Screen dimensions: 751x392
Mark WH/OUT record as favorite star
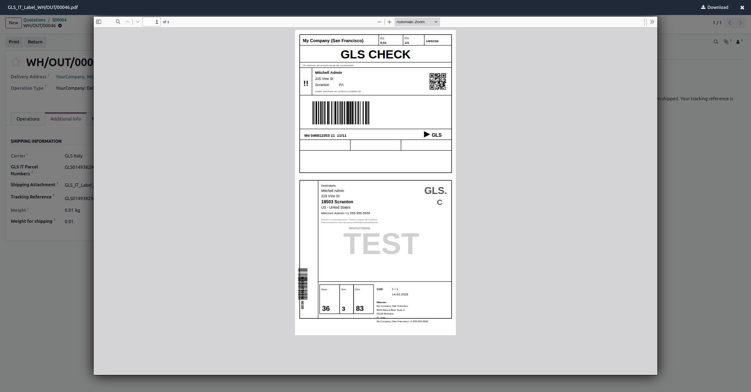coord(16,62)
